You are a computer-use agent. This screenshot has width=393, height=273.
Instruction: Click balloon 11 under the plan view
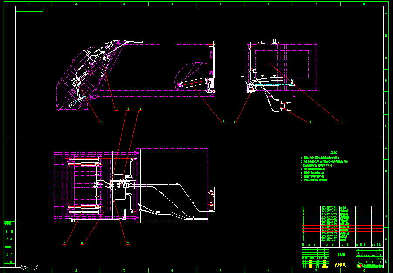[128, 243]
